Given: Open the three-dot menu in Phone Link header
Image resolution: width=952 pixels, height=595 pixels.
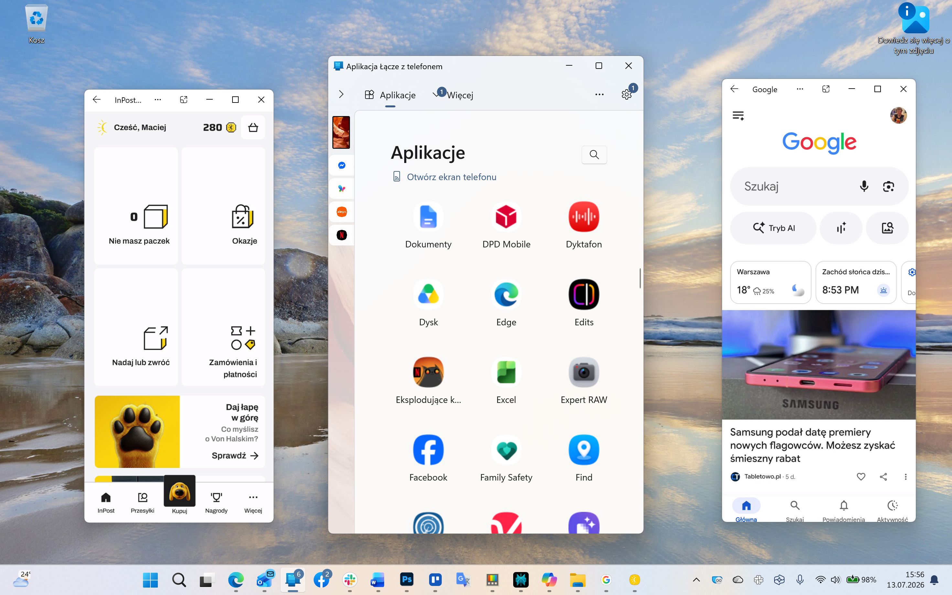Looking at the screenshot, I should click(x=599, y=94).
